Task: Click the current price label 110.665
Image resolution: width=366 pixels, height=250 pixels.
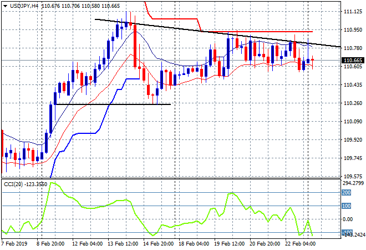Action: click(x=353, y=61)
